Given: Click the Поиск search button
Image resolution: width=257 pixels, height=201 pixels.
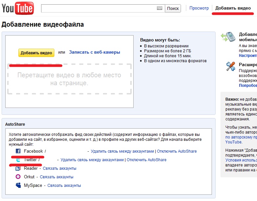Looking at the screenshot, I should [173, 8].
